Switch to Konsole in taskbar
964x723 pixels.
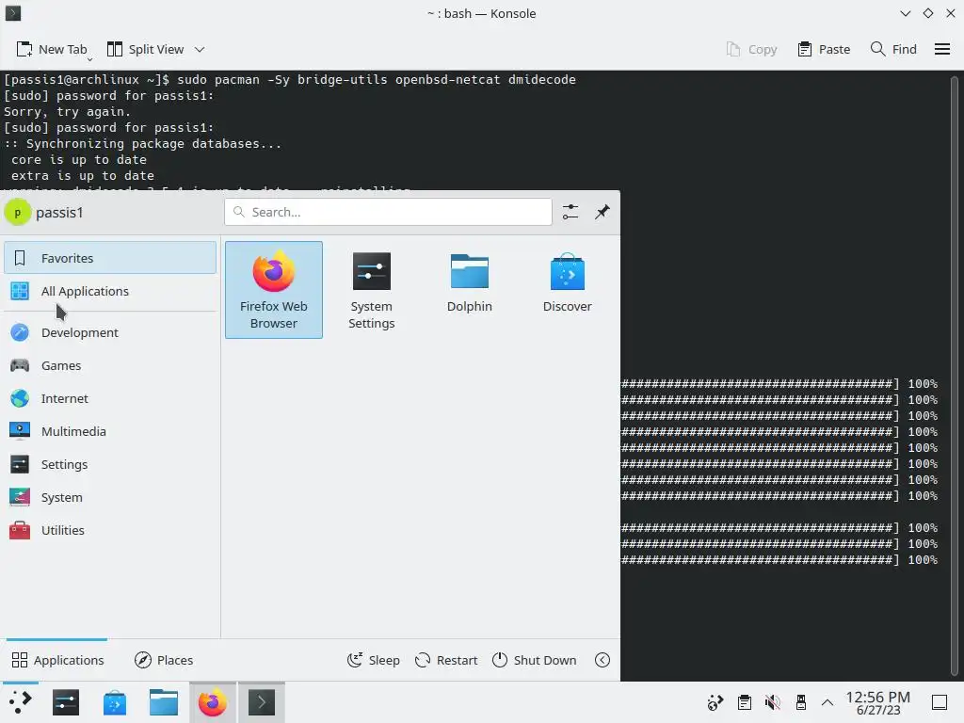(262, 702)
